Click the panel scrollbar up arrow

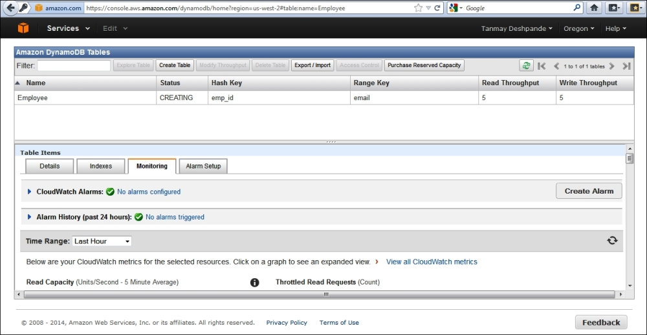[630, 148]
